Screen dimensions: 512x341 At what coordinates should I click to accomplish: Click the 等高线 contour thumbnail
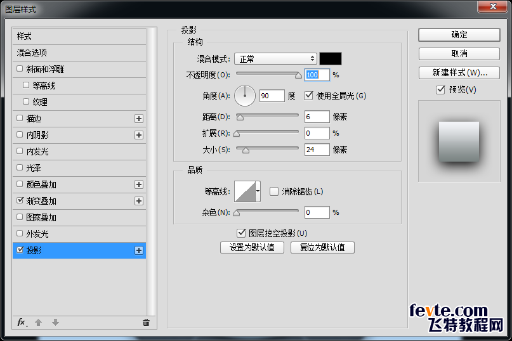tap(245, 191)
